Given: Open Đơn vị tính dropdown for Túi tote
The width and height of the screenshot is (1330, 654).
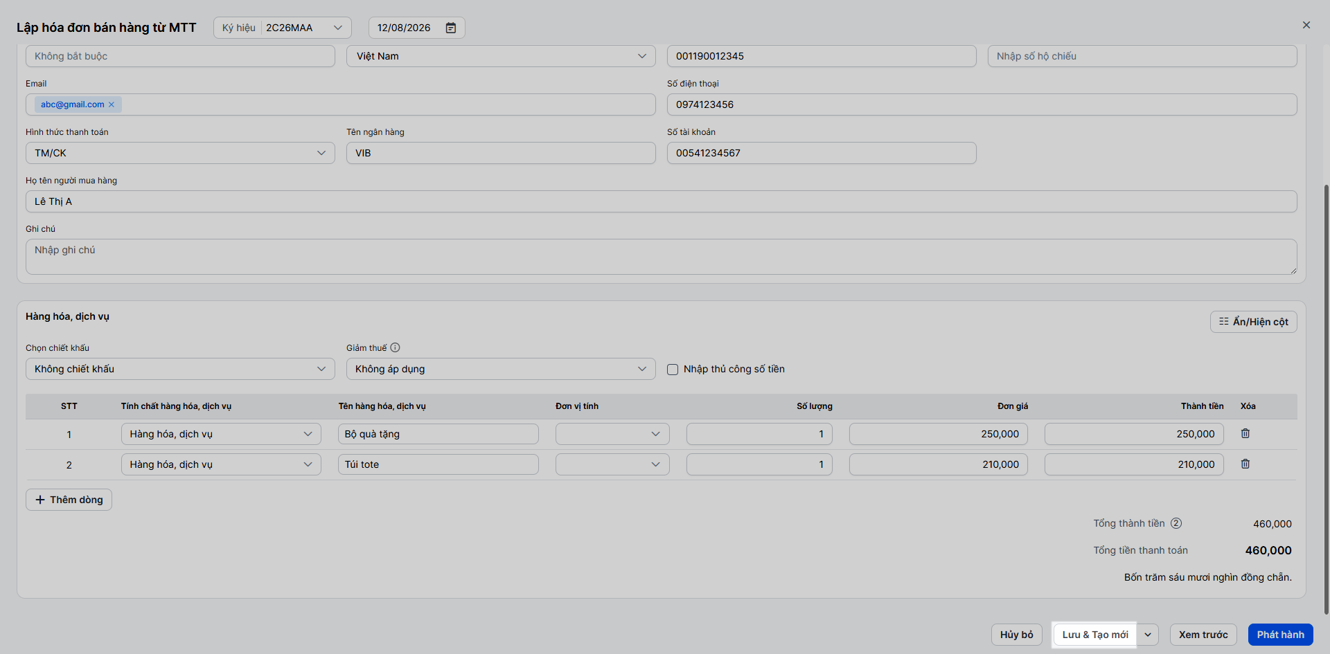Looking at the screenshot, I should click(x=612, y=464).
